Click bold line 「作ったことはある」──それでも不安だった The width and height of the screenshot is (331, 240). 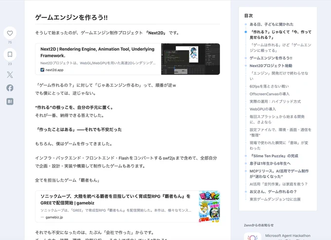pos(78,129)
